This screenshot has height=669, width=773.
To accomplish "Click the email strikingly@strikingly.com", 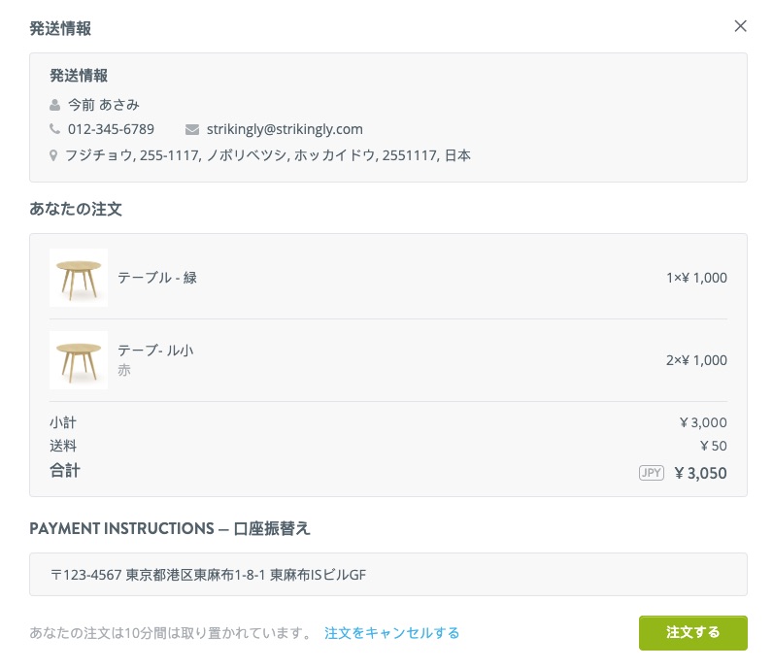I will [x=285, y=129].
